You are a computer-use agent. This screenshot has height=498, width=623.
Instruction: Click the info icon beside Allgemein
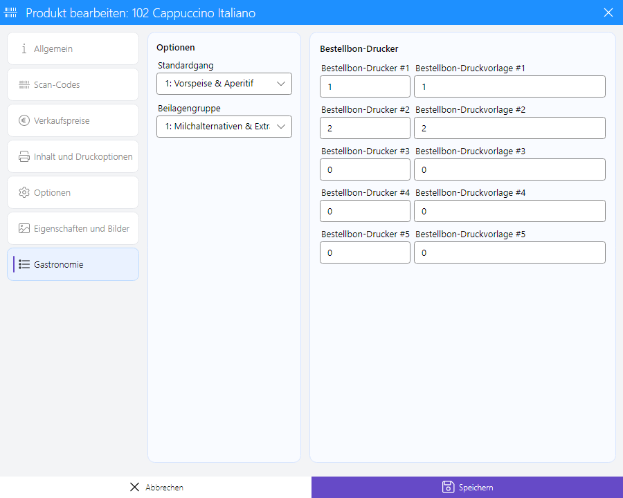[24, 48]
